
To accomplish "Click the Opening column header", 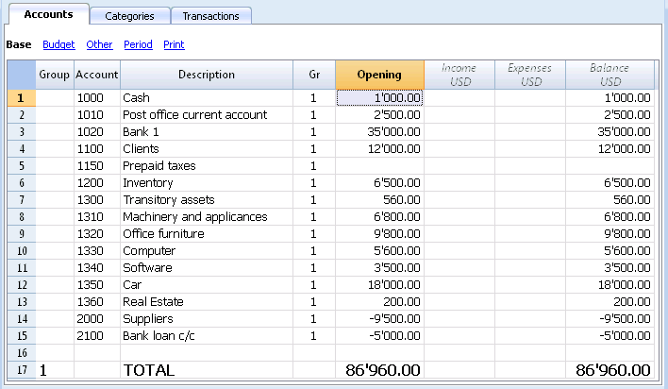I will [379, 75].
